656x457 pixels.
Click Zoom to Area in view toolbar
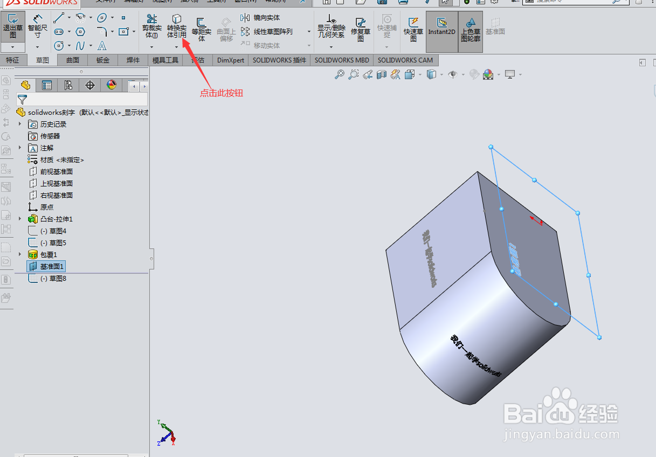tap(353, 74)
